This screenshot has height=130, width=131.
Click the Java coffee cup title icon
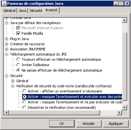tap(4, 4)
